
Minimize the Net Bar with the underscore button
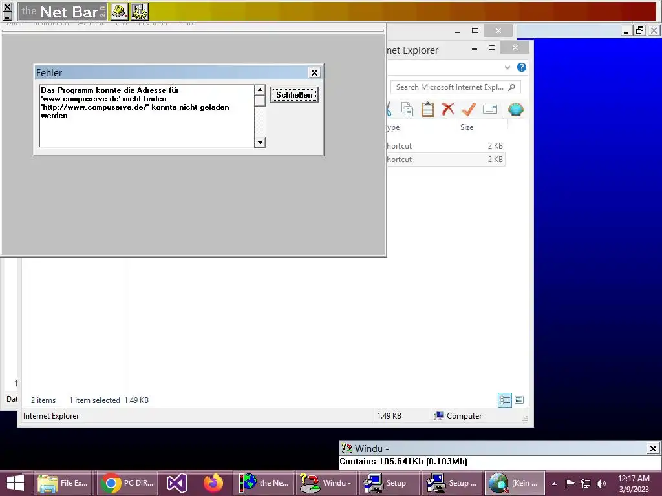point(7,16)
